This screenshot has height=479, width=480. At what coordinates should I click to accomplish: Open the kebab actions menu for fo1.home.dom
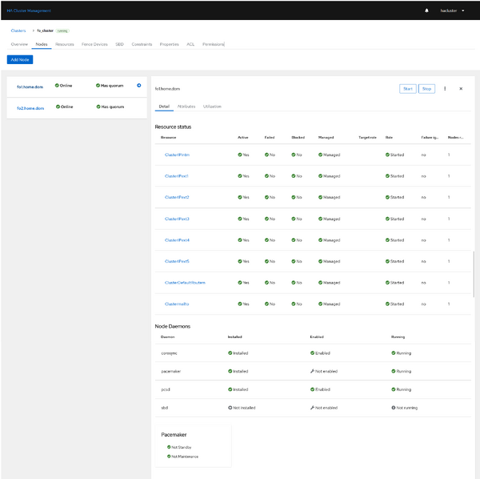[445, 89]
